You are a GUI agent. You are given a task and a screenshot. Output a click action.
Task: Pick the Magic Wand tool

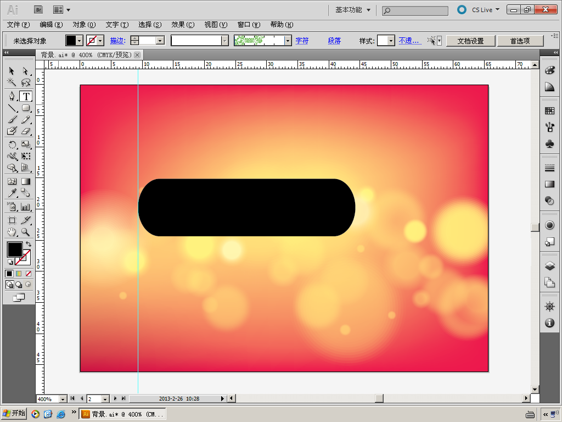tap(12, 82)
